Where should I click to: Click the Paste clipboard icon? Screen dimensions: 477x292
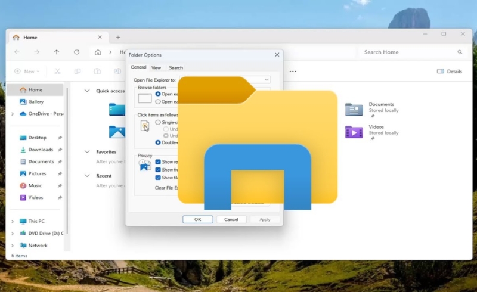tap(97, 71)
